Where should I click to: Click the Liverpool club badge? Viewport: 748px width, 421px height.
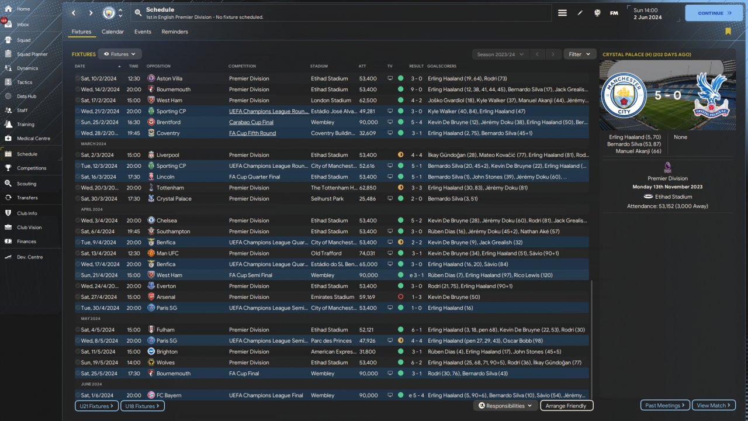tap(151, 155)
